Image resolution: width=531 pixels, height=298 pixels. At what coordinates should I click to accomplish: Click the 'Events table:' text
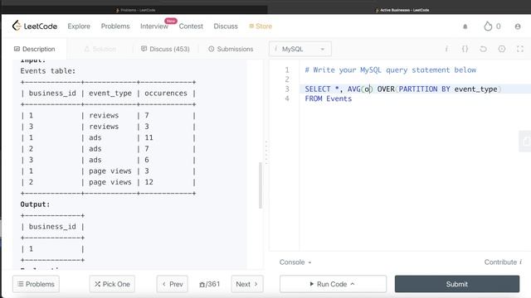click(x=48, y=71)
